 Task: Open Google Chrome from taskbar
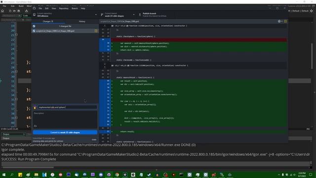click(x=117, y=175)
